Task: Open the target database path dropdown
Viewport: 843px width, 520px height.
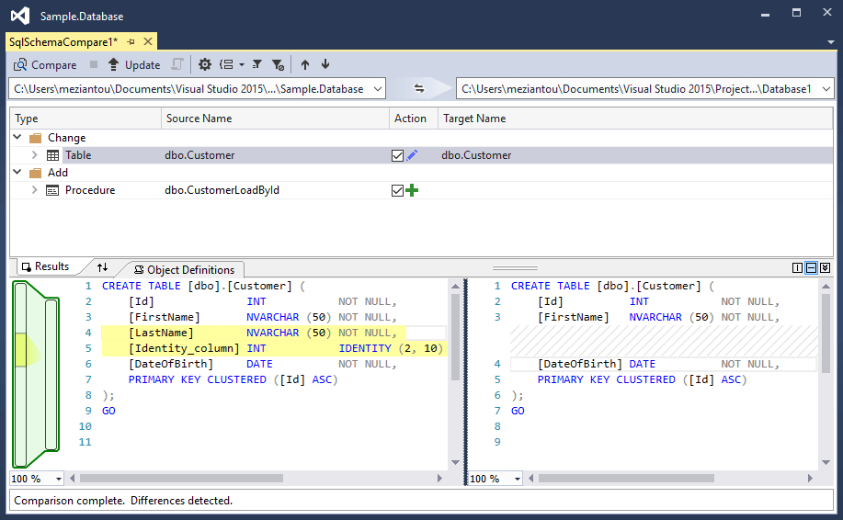Action: pyautogui.click(x=825, y=89)
